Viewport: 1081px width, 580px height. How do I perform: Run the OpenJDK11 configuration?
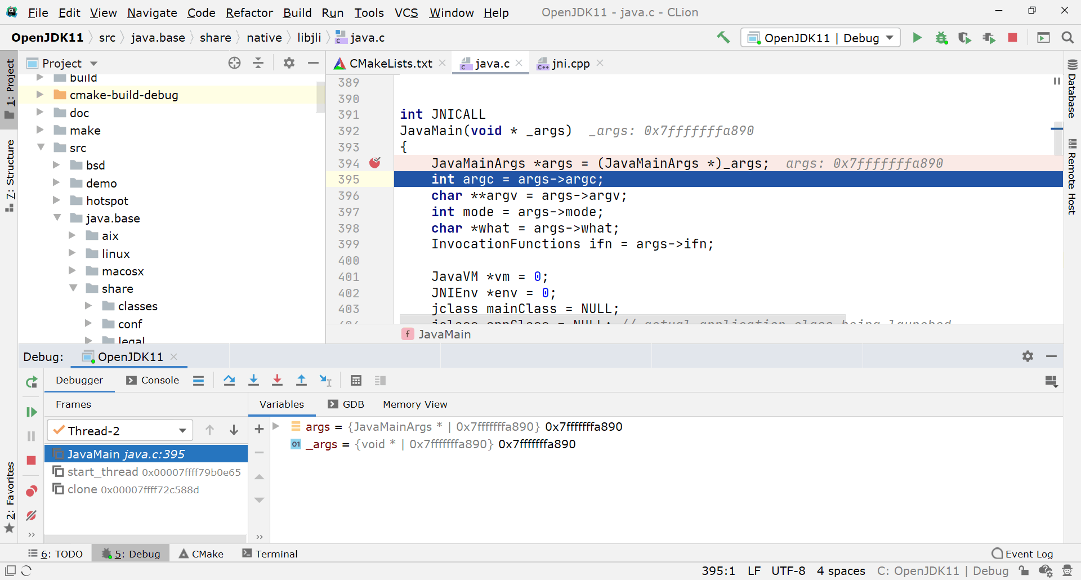point(917,38)
